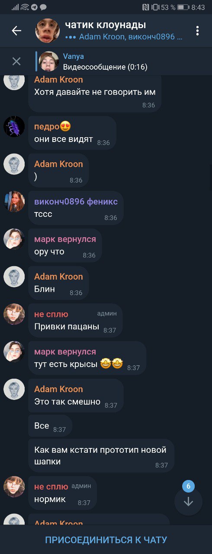Open pinned Видеосообщение from Vanya
This screenshot has width=212, height=554.
click(x=105, y=61)
